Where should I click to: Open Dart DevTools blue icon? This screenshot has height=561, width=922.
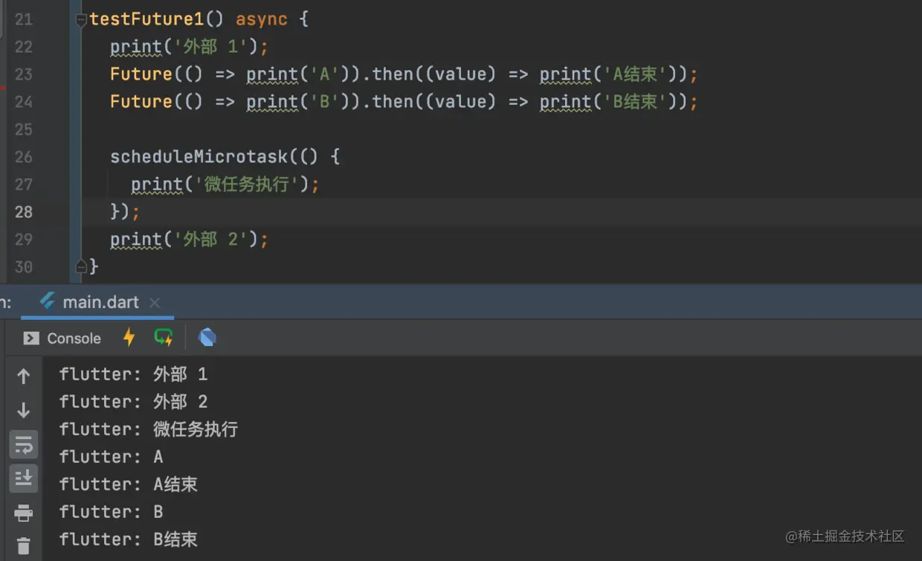click(207, 338)
